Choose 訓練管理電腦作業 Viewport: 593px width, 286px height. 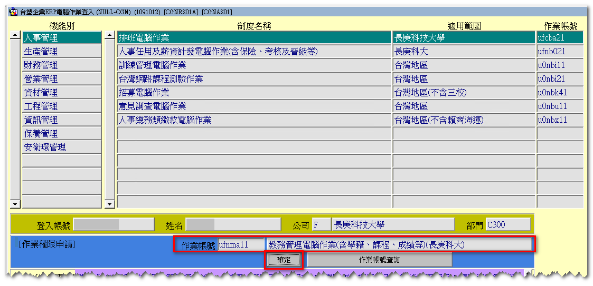coord(254,65)
